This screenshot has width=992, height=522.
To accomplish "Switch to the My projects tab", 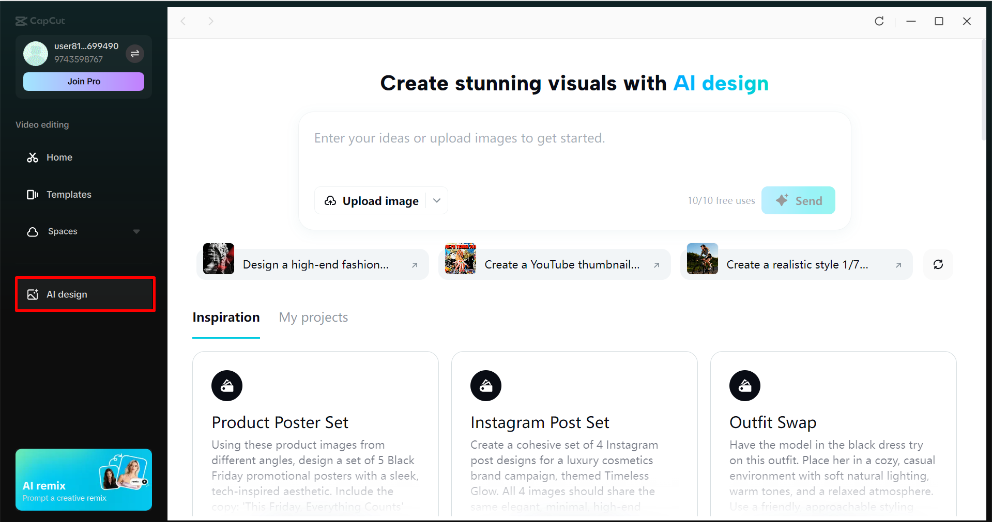I will [x=313, y=317].
